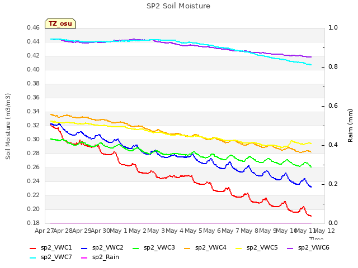Click the magenta sp2_Rain legend swatch
Screen dimensions: 358x268
point(84,258)
